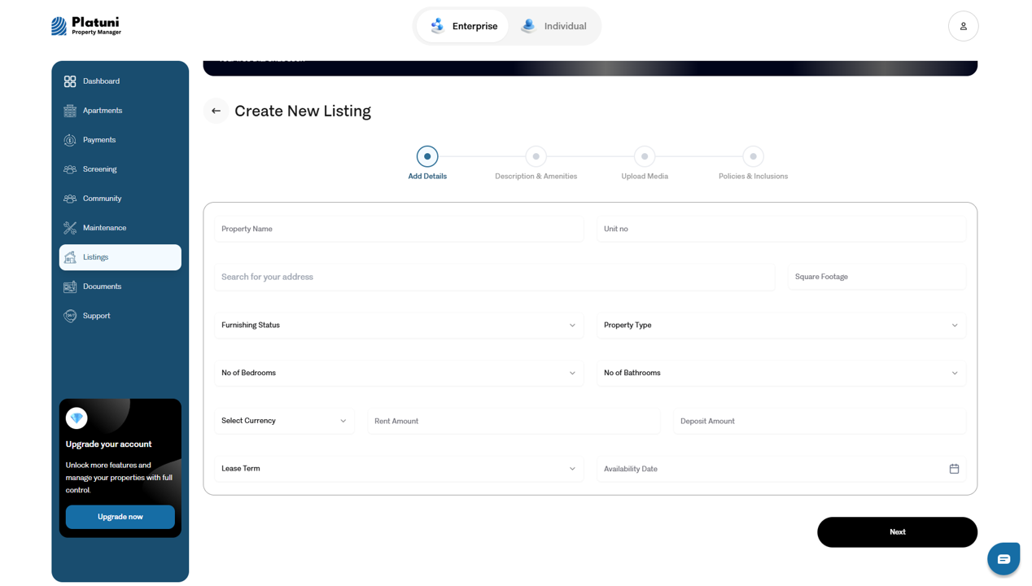Click the Maintenance tools icon
This screenshot has width=1032, height=586.
click(x=70, y=228)
